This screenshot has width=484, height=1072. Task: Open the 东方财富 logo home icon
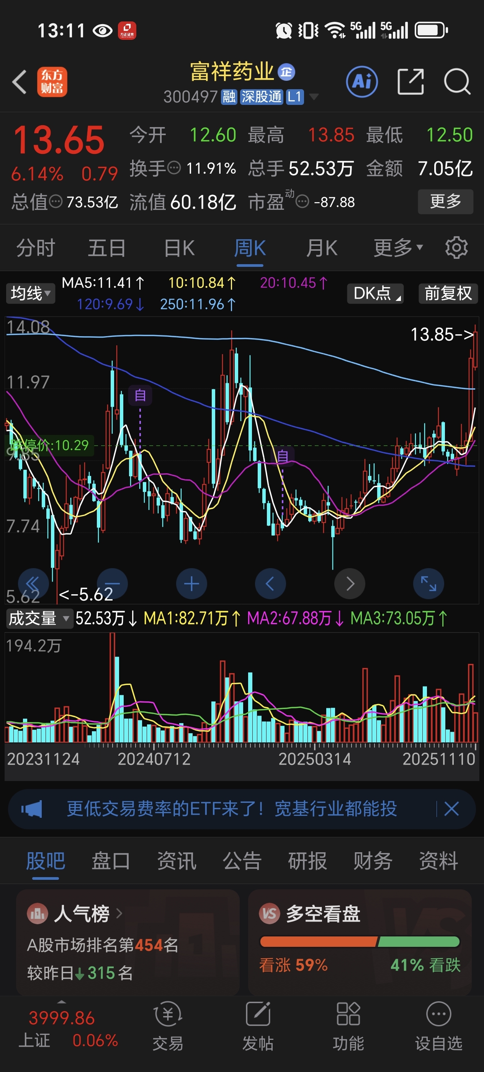coord(52,82)
